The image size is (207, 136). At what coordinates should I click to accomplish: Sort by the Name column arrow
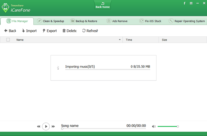tap(120, 40)
